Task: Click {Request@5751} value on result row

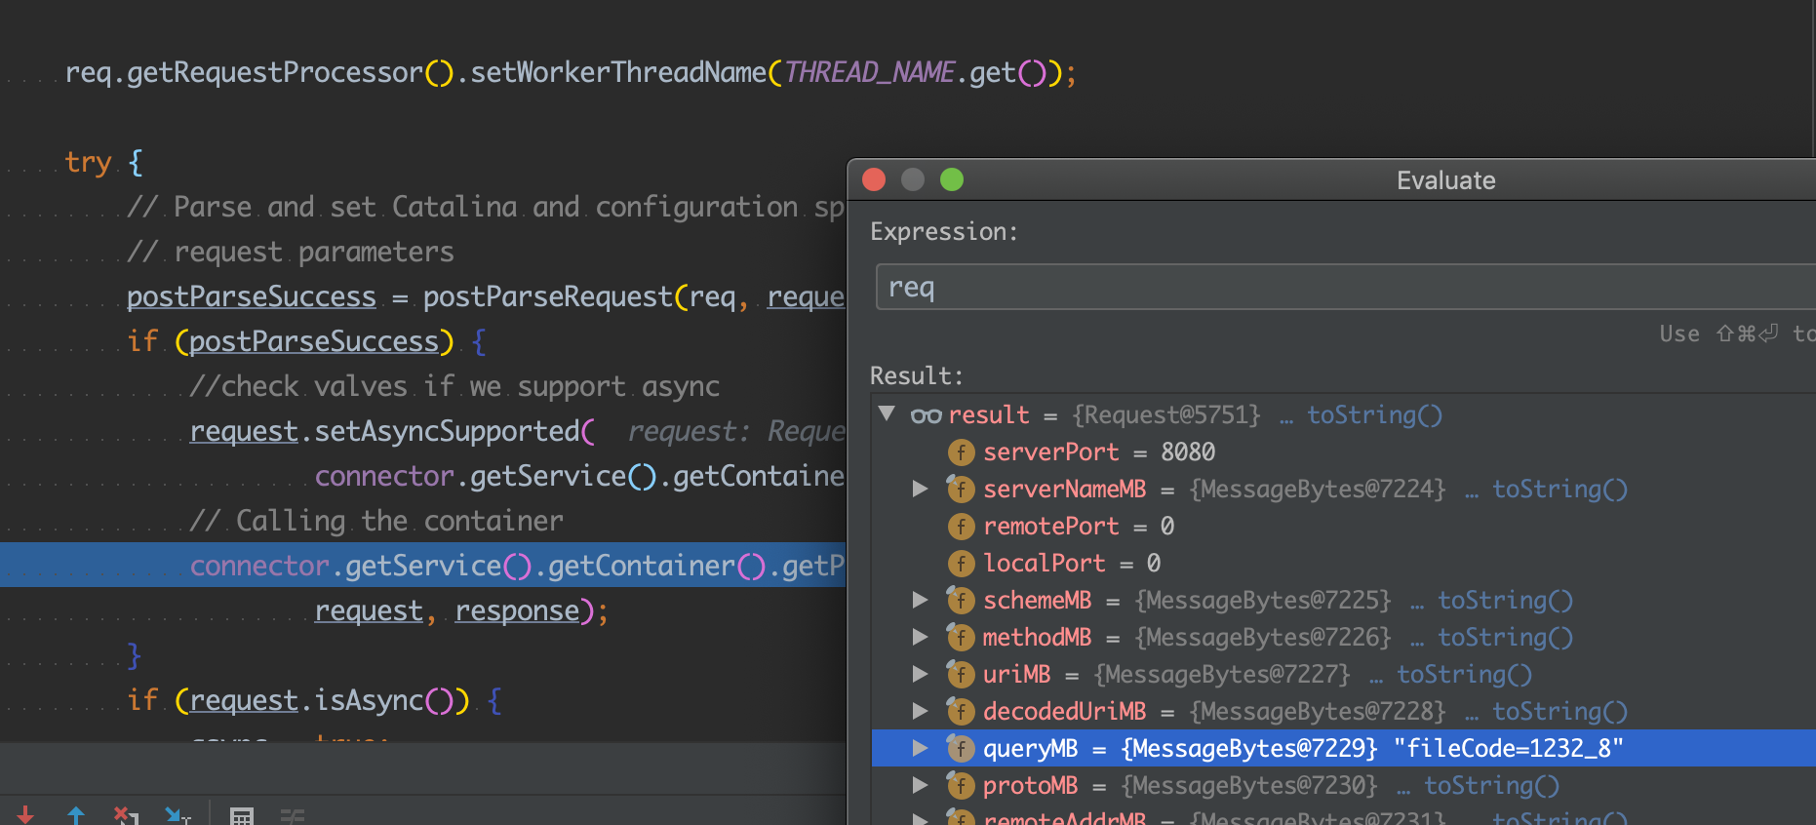Action: click(x=1165, y=415)
